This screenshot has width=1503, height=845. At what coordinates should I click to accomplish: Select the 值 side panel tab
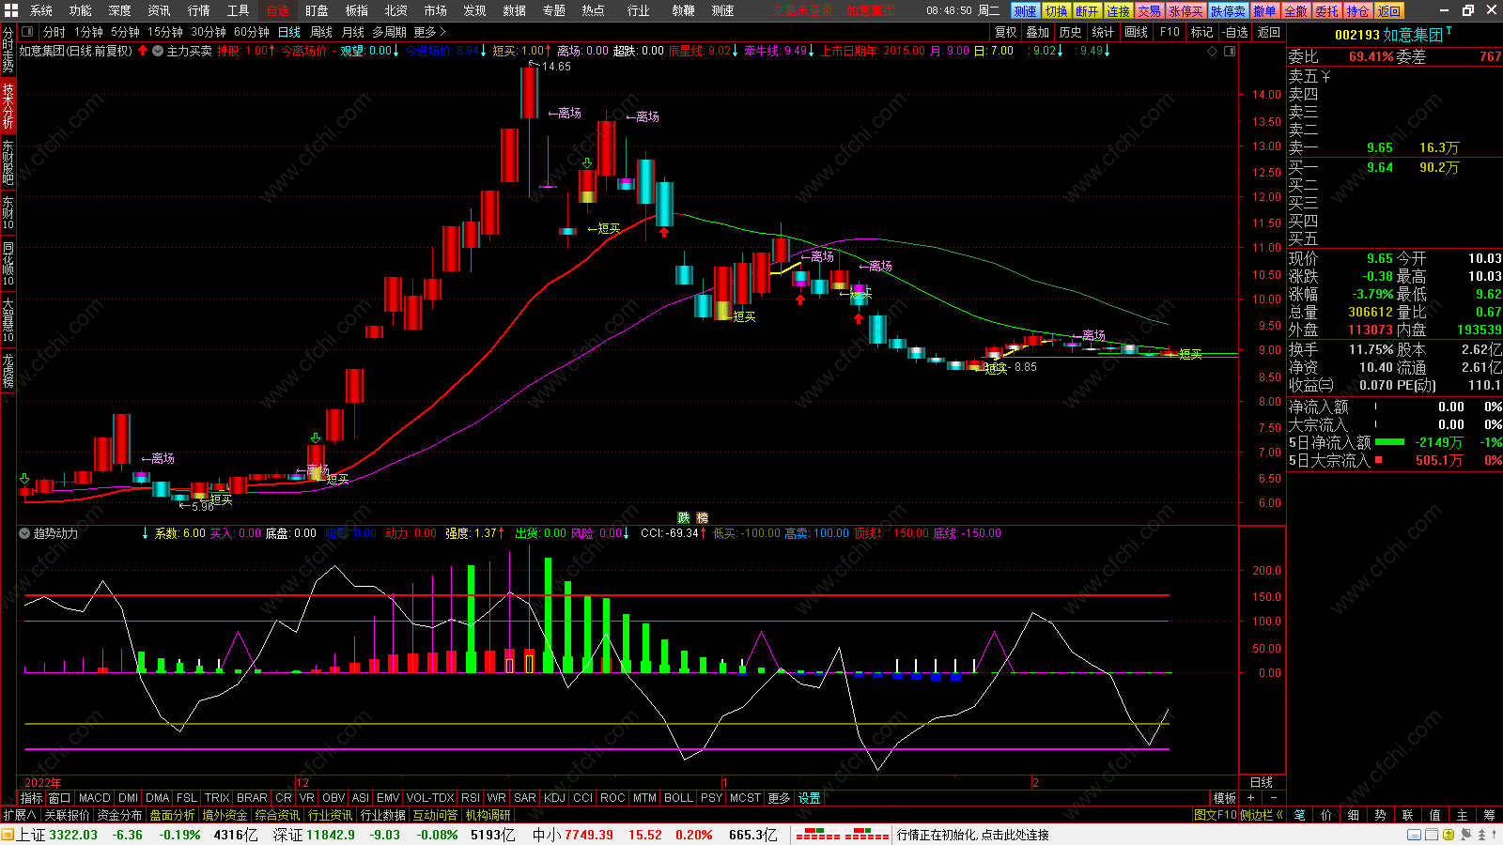coord(1435,815)
